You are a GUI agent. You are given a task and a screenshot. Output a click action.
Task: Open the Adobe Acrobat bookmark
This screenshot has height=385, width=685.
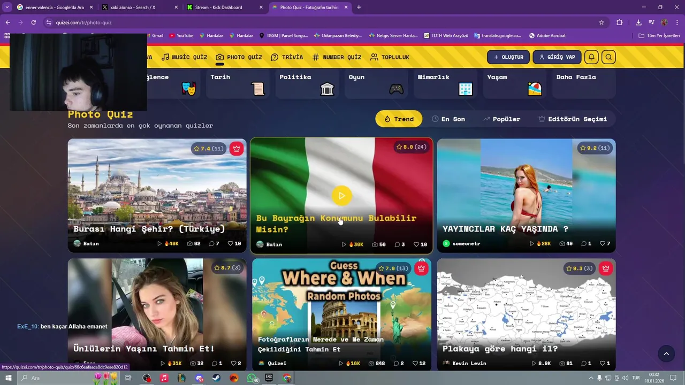click(547, 35)
